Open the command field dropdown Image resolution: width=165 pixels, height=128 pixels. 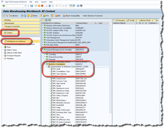pyautogui.click(x=26, y=6)
